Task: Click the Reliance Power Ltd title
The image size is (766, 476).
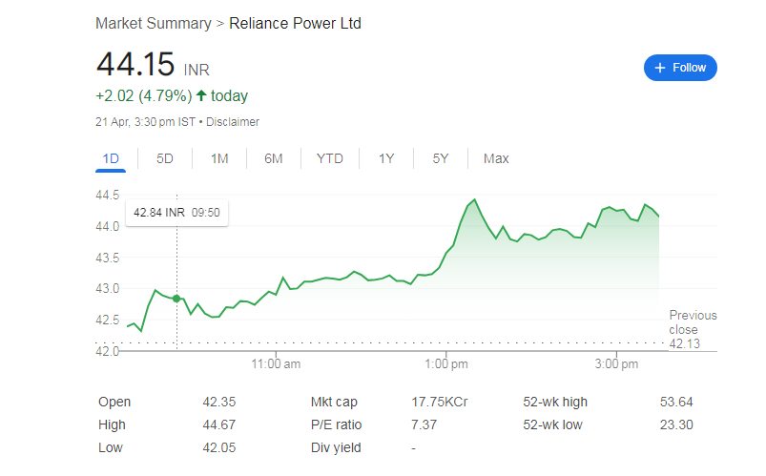Action: [295, 24]
